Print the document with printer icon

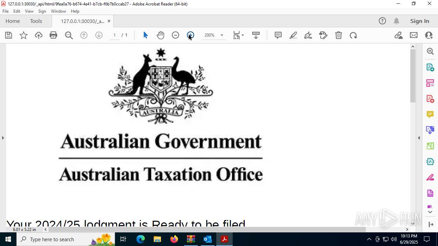coord(53,35)
